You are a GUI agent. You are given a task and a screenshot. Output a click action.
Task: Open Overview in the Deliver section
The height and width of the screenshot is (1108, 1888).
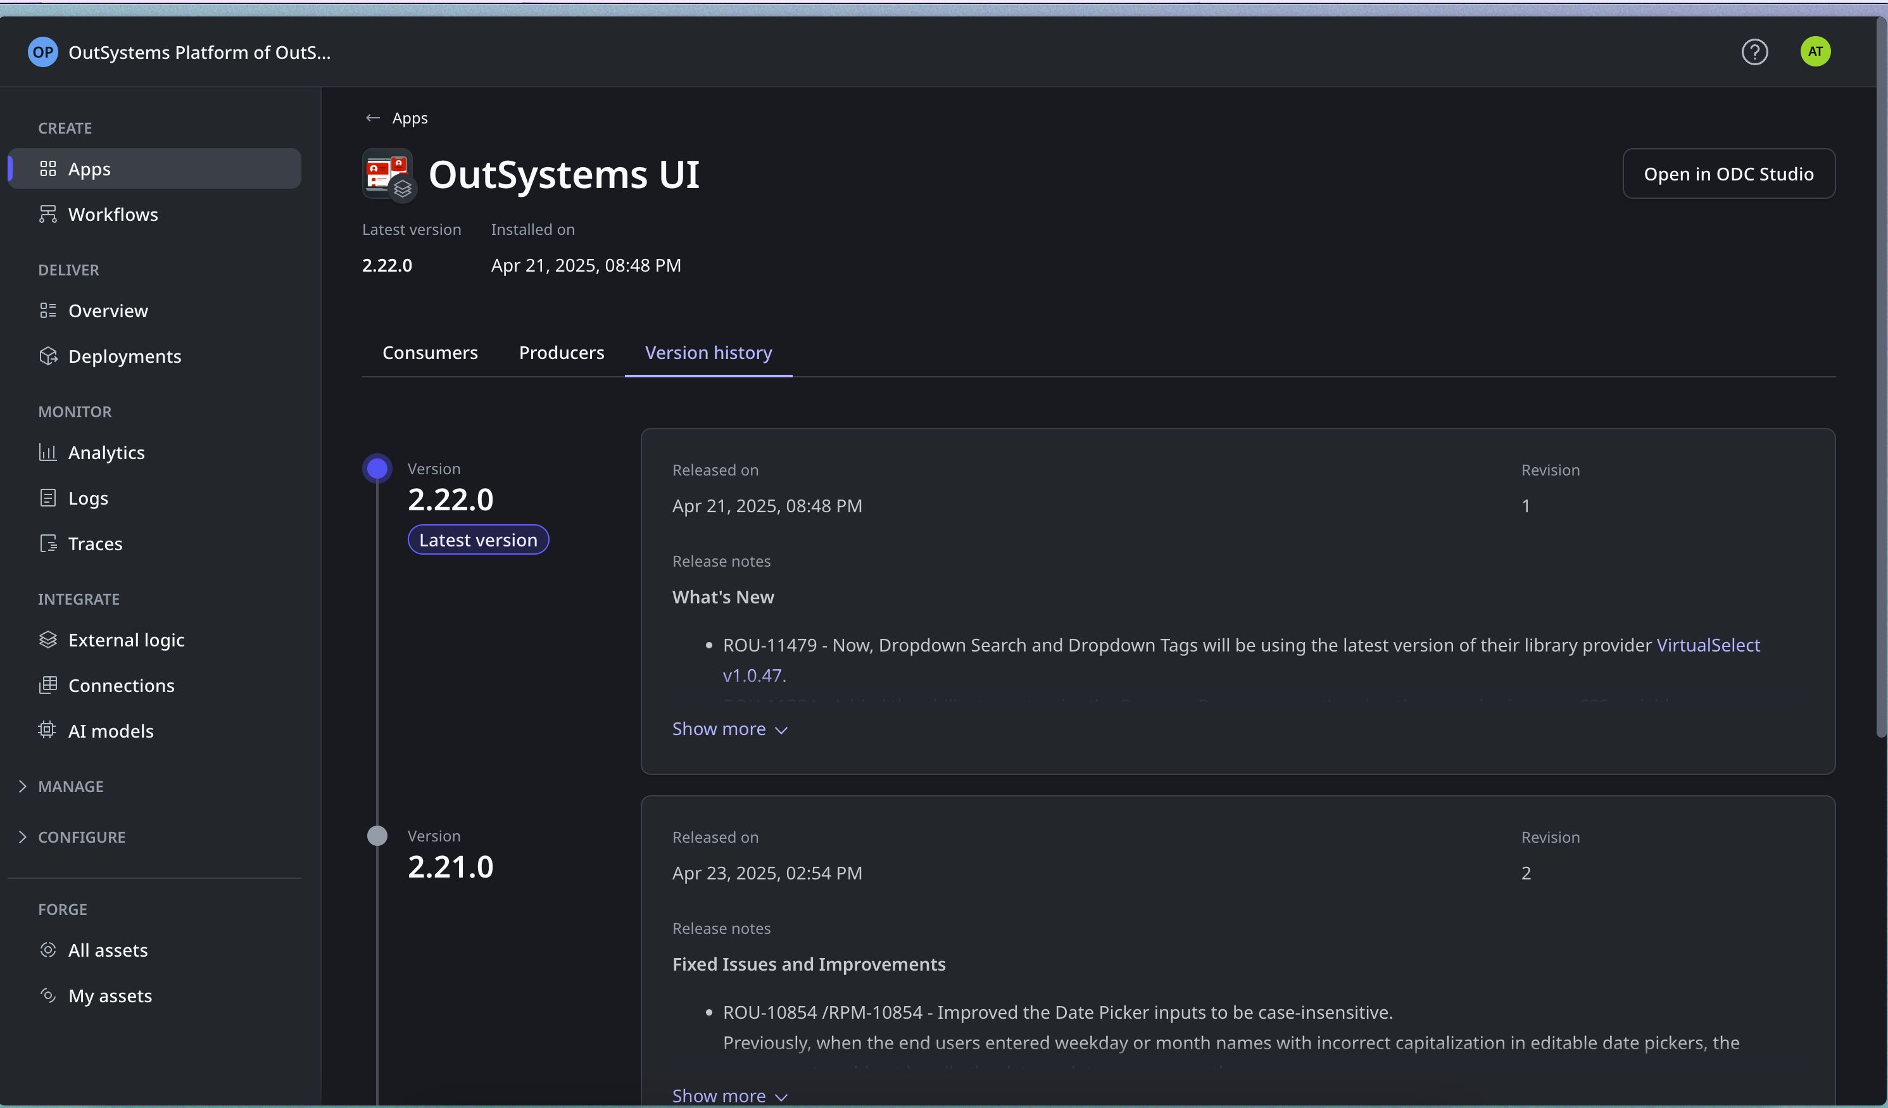pos(154,310)
